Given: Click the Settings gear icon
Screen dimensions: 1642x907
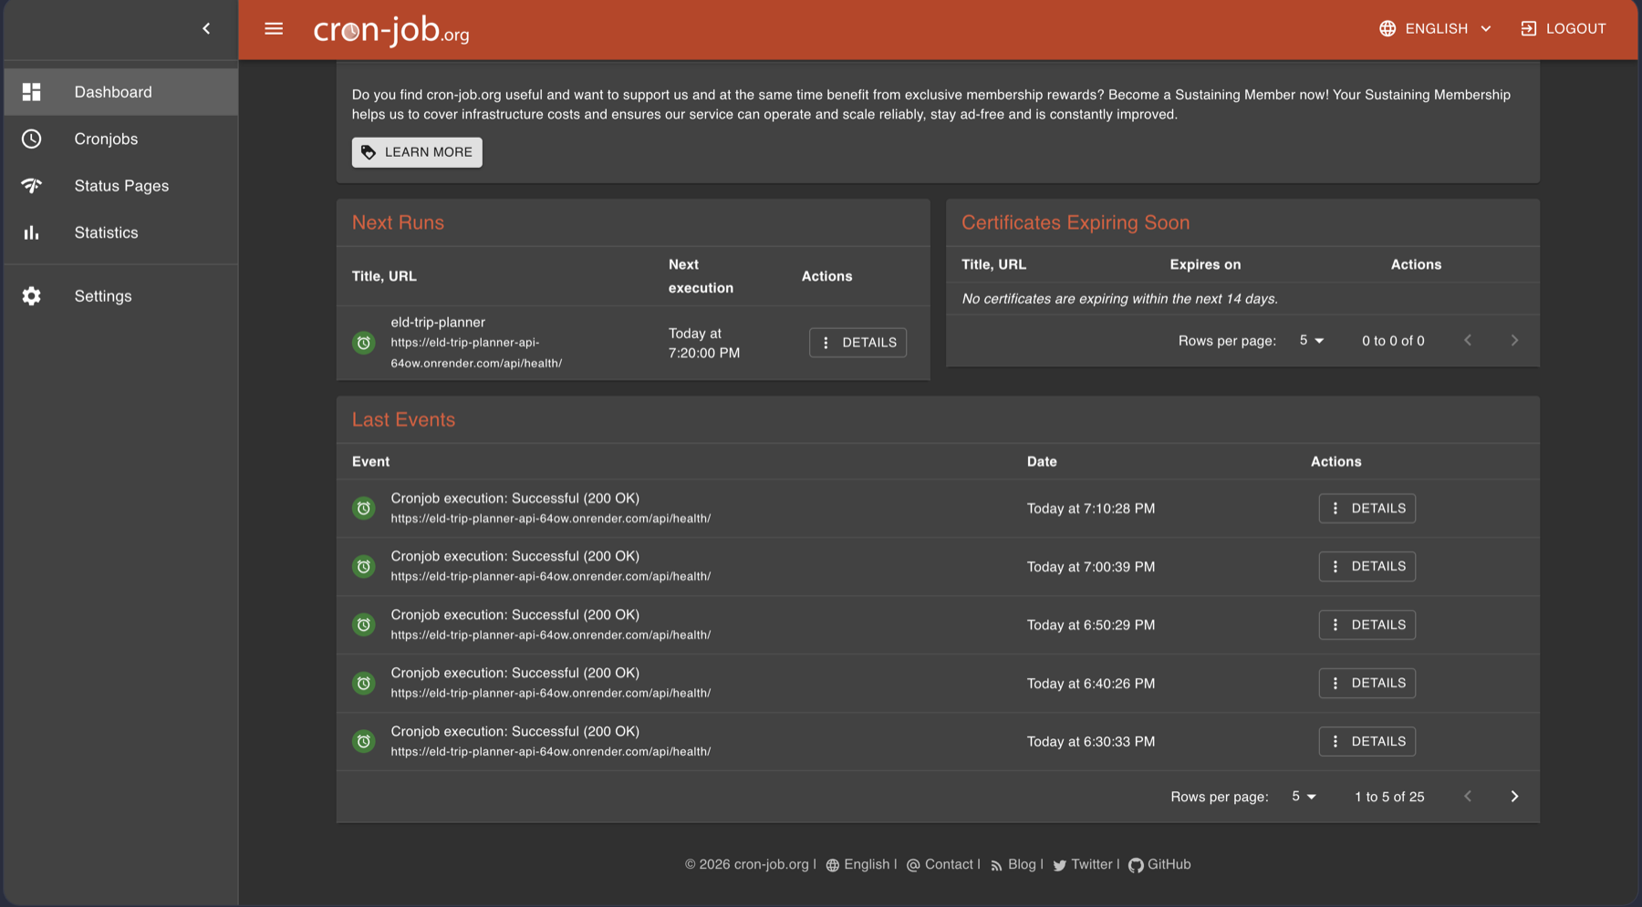Looking at the screenshot, I should 32,296.
